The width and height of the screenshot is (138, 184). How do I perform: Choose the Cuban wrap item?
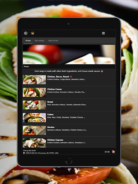pos(69,118)
